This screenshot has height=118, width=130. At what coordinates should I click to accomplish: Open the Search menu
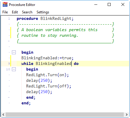[x=27, y=12]
